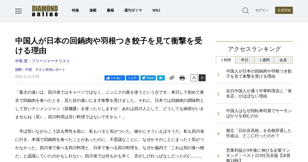Click the publish date 2019.12.11 5:35
The image size is (308, 162).
pos(27,77)
